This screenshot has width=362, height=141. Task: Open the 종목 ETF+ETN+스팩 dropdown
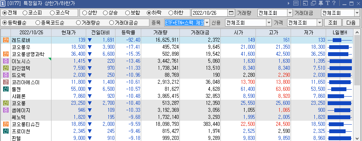[207, 23]
